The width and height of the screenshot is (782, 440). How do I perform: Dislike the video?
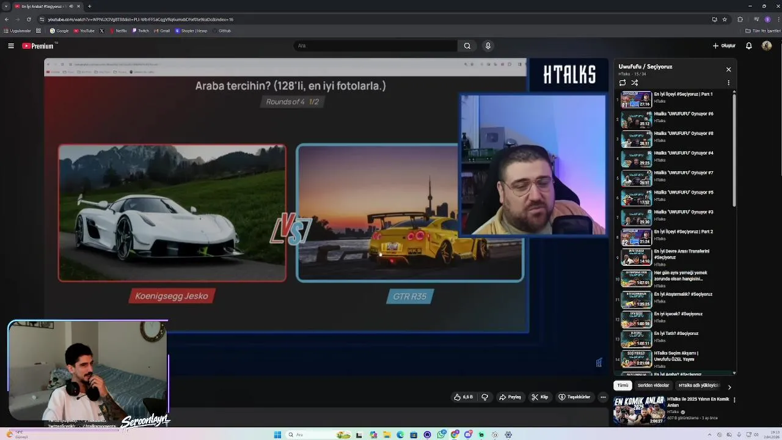[x=485, y=397]
